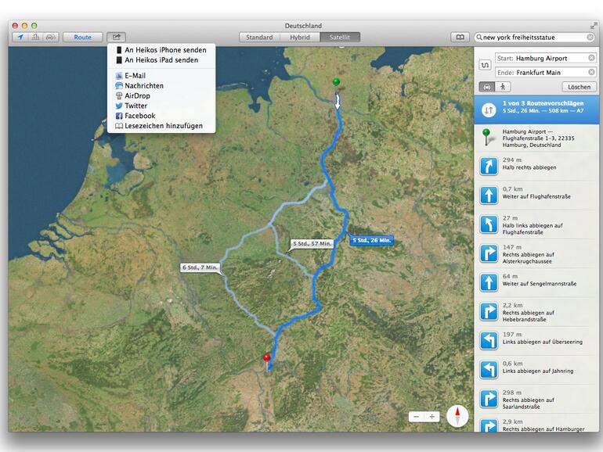The width and height of the screenshot is (603, 452).
Task: Select the 6 Std., 7 Min. route label
Action: pyautogui.click(x=200, y=267)
